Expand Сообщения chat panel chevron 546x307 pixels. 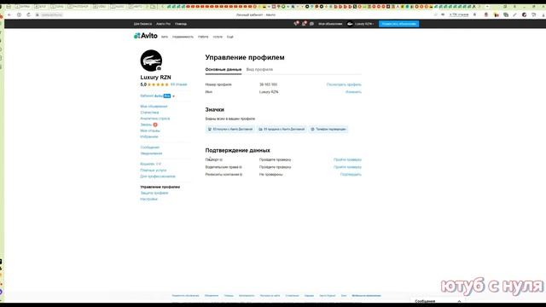tap(459, 301)
